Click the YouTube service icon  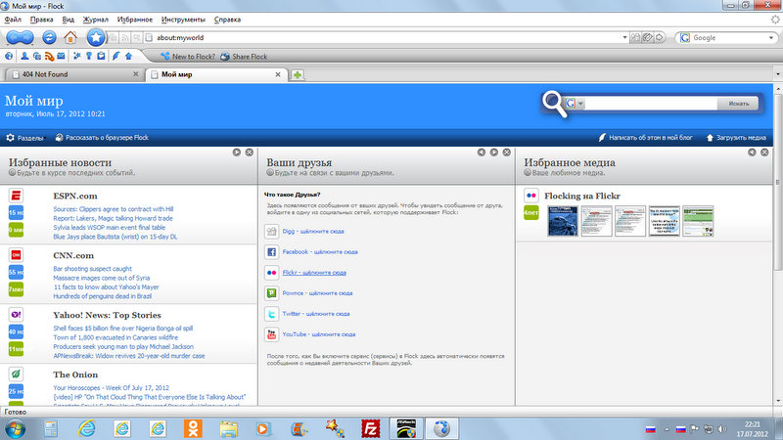272,334
